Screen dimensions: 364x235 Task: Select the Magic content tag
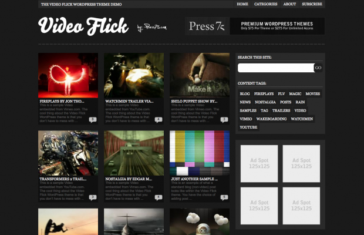click(x=295, y=94)
